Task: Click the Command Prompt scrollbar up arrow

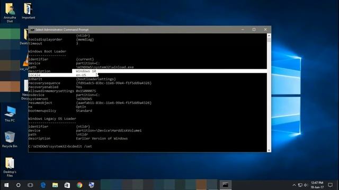Action: (x=269, y=35)
